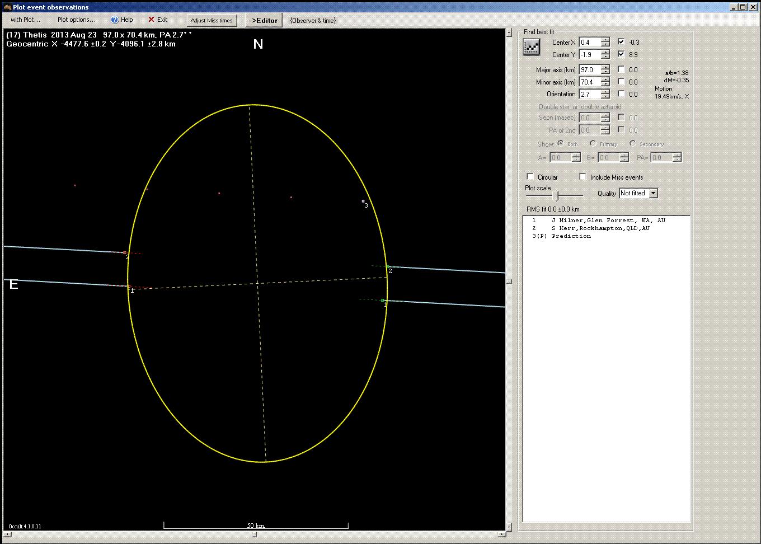Decrease Center Y with spinner down arrow
Image resolution: width=761 pixels, height=544 pixels.
[605, 57]
